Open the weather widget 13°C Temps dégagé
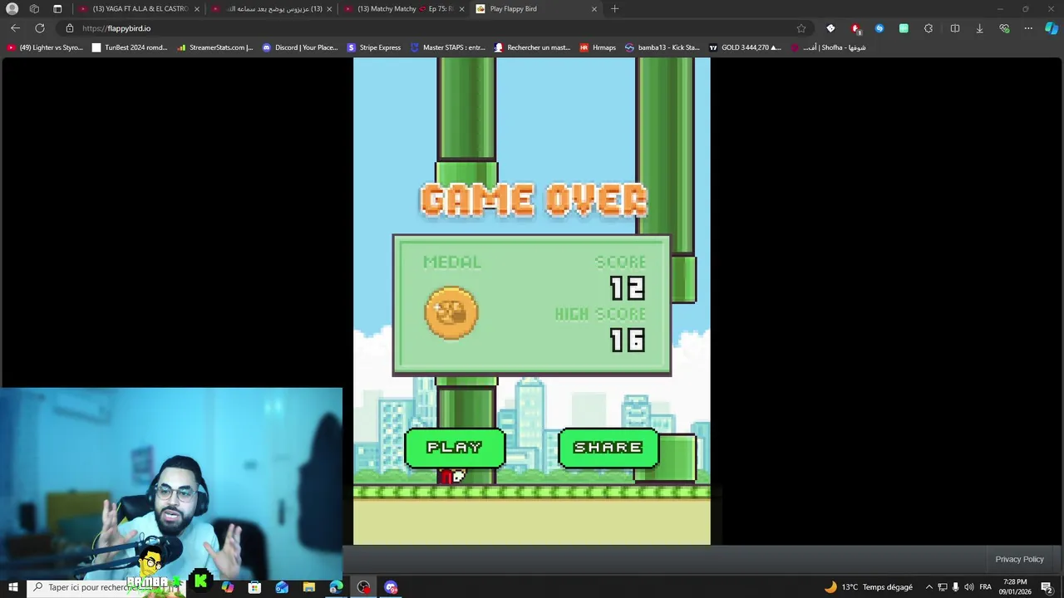The height and width of the screenshot is (598, 1064). point(868,587)
